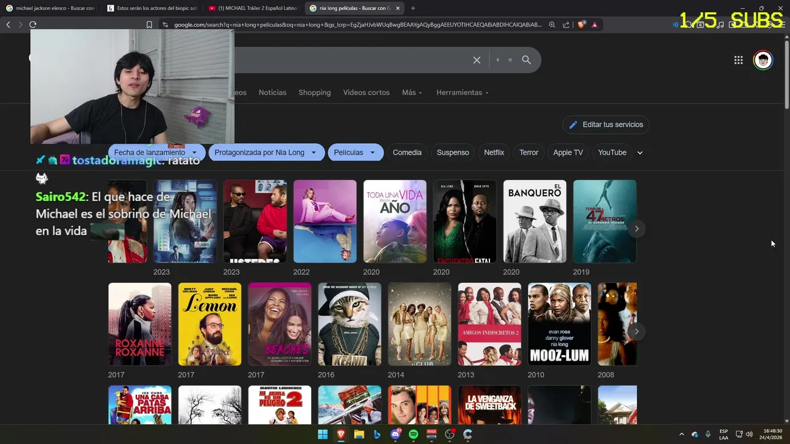790x444 pixels.
Task: Advance the first movie carousel row
Action: click(x=636, y=229)
